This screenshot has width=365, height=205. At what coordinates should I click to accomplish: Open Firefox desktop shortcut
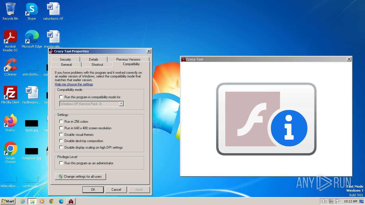coord(10,123)
